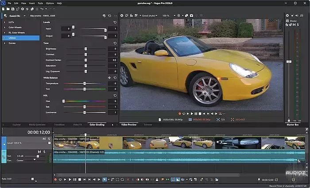Reset all color grading with the header reset icon

click(110, 16)
